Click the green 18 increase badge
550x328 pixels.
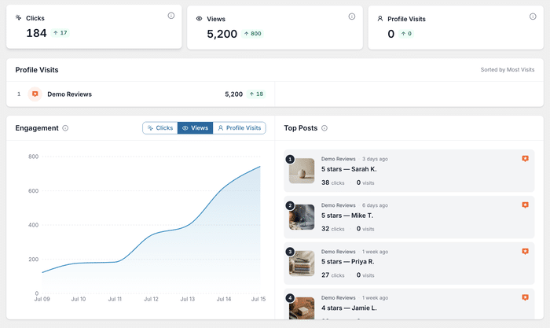[x=256, y=94]
